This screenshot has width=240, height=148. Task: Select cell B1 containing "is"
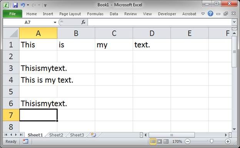pyautogui.click(x=76, y=44)
